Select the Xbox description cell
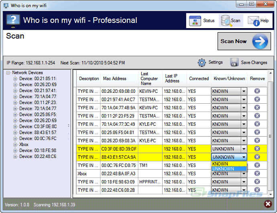The height and width of the screenshot is (213, 277). pos(88,174)
